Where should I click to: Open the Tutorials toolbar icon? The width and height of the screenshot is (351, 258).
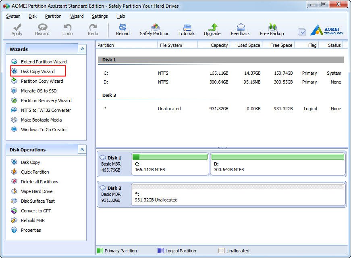pyautogui.click(x=187, y=29)
